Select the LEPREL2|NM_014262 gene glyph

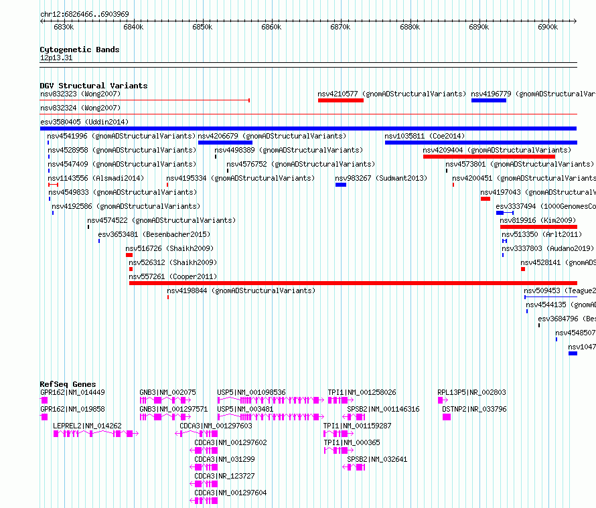tap(96, 434)
